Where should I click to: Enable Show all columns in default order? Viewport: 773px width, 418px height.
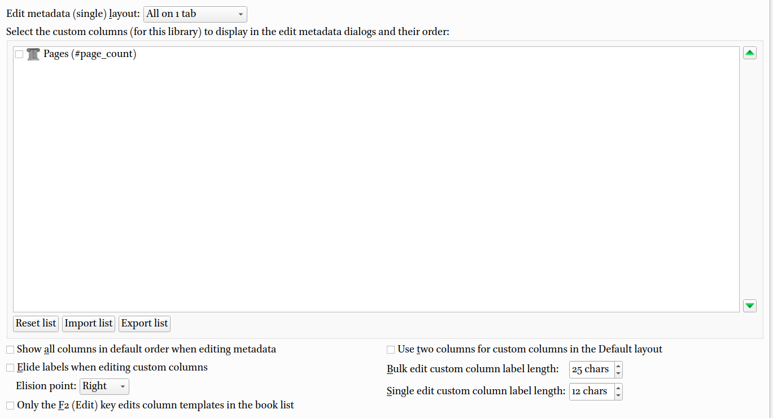click(x=10, y=350)
